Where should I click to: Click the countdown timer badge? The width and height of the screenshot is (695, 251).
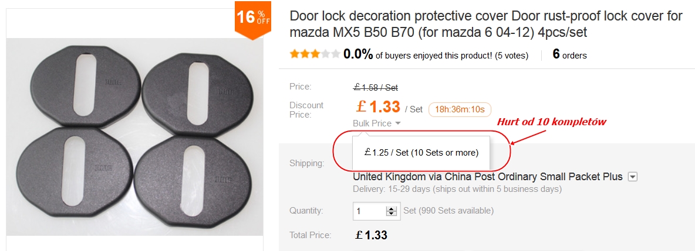tap(460, 109)
